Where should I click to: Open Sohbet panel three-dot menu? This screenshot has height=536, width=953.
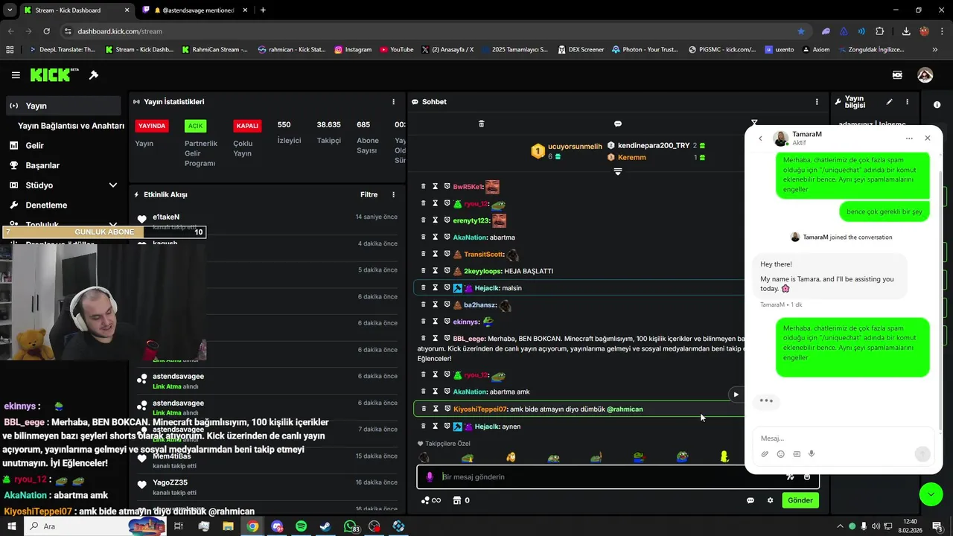(x=817, y=102)
